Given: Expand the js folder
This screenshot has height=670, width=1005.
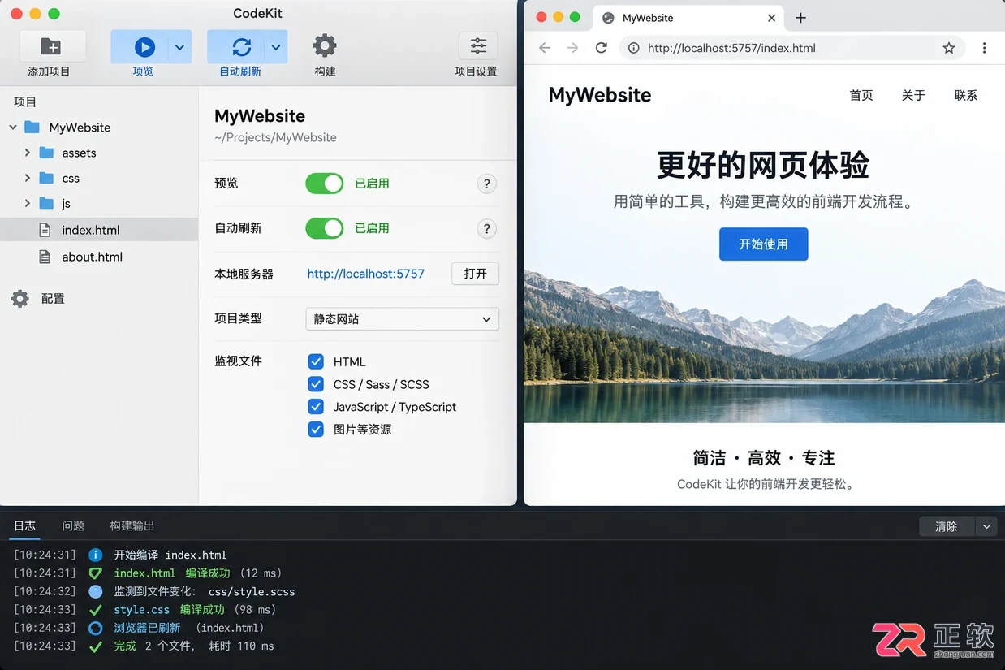Looking at the screenshot, I should pos(27,203).
